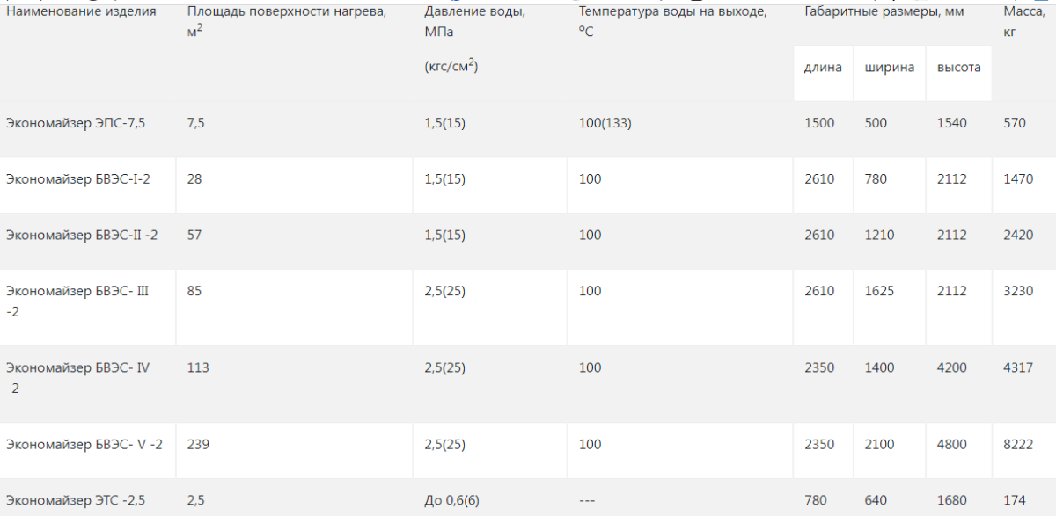
Task: Select the 'ширина' sub-header cell
Action: click(890, 68)
